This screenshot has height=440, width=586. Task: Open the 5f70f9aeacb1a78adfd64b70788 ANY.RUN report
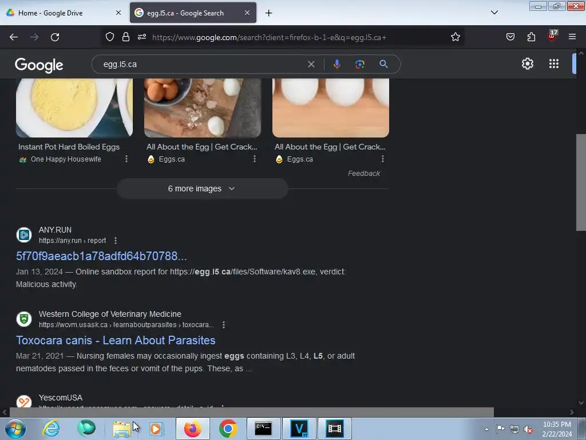pyautogui.click(x=101, y=256)
